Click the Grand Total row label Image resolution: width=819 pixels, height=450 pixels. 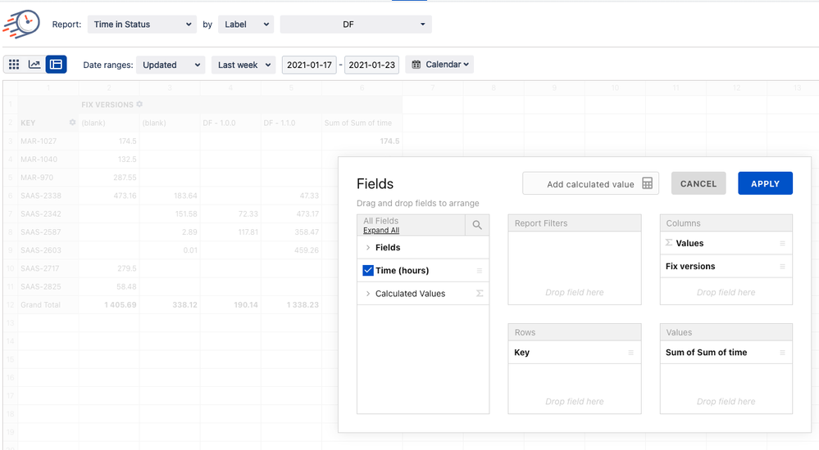48,305
